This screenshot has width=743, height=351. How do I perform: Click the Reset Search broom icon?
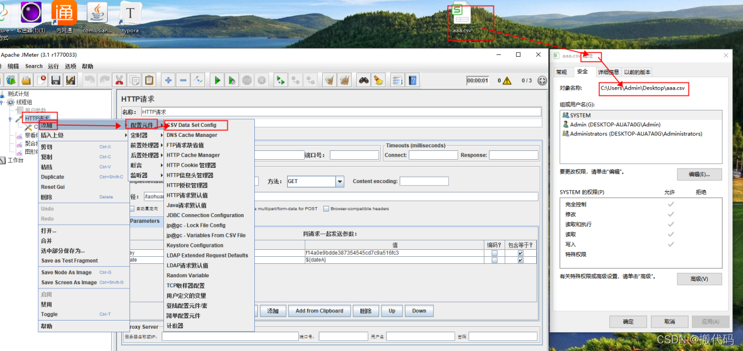click(379, 80)
